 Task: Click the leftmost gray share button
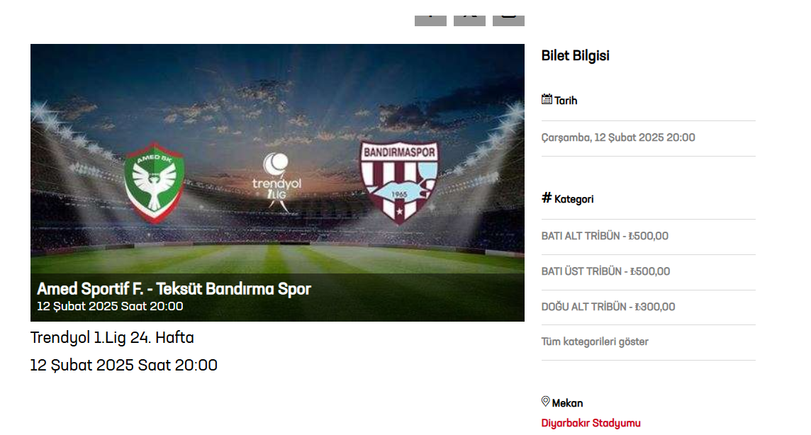[430, 21]
